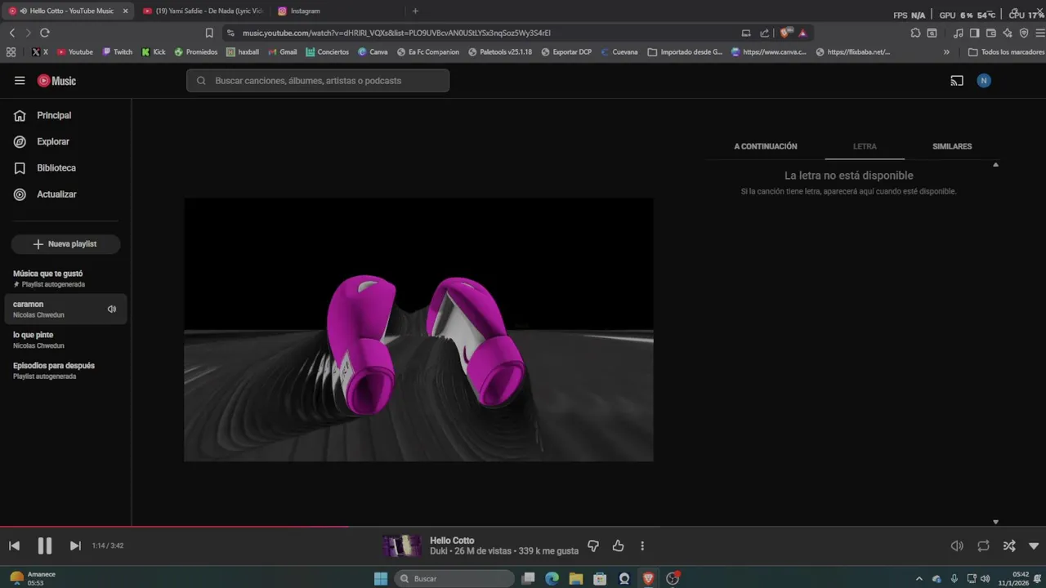1046x588 pixels.
Task: Open the Brave VPN shield icon
Action: [x=1024, y=33]
